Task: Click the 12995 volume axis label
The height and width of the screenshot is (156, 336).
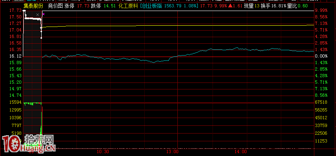Action: [x=16, y=110]
